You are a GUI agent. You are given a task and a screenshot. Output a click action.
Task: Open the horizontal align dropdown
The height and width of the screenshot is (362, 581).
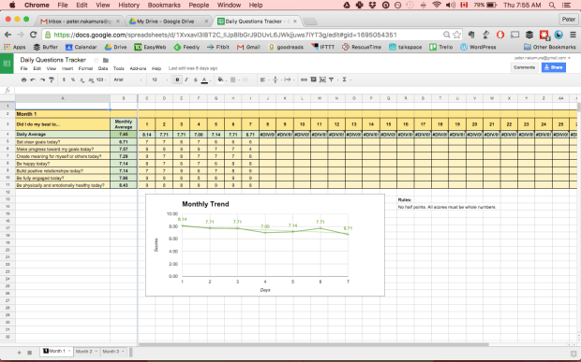(x=264, y=80)
